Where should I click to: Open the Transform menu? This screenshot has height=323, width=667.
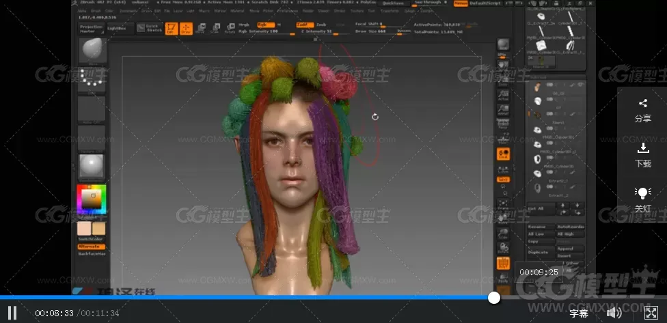390,11
